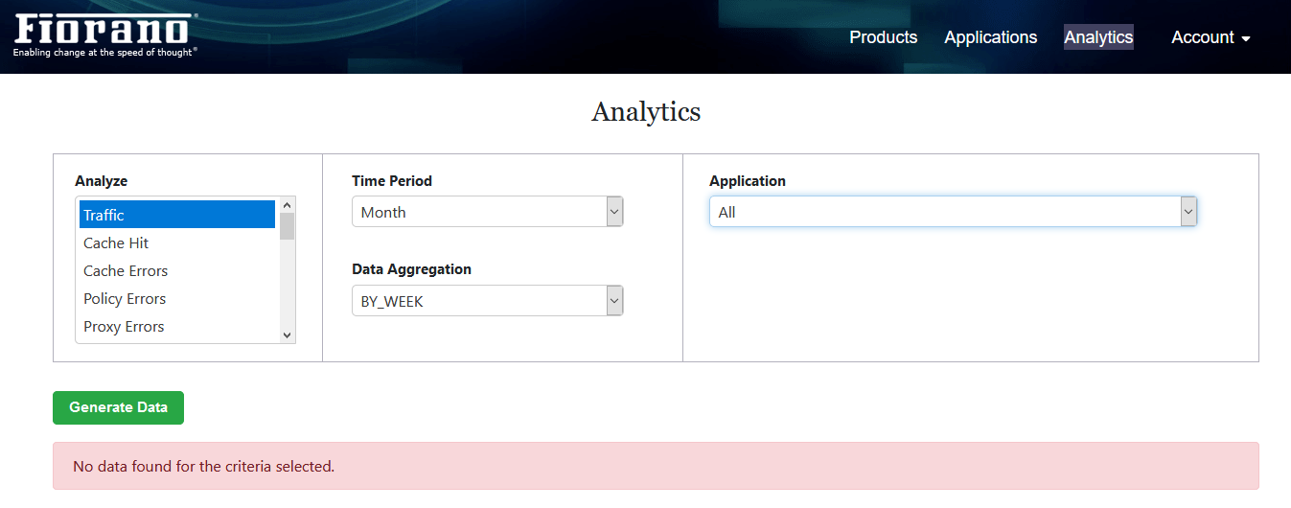Click the Analyze list scrollbar thumb
Image resolution: width=1291 pixels, height=508 pixels.
(x=287, y=226)
